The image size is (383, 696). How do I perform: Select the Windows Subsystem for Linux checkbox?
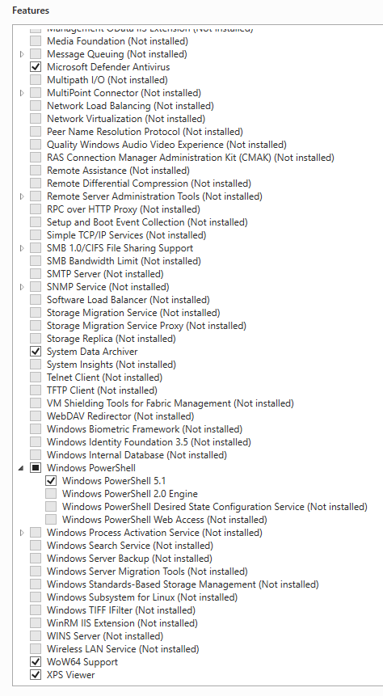point(36,597)
